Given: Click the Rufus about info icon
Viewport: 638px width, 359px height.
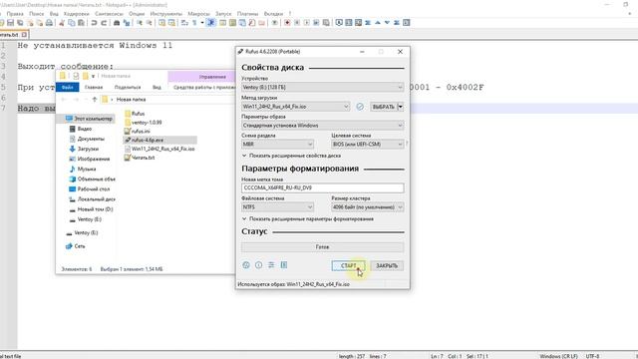Looking at the screenshot, I should [x=259, y=265].
